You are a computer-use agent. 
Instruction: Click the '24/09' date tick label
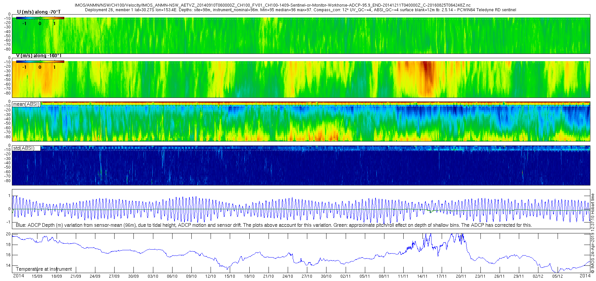[x=95, y=276]
